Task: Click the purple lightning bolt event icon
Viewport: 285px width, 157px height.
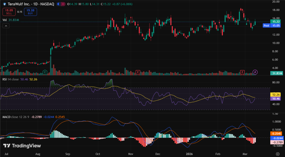Action: point(255,72)
